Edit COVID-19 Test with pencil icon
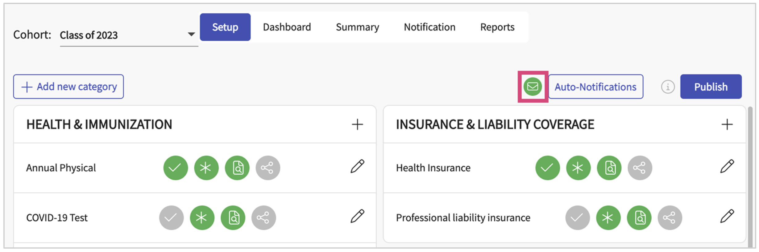The image size is (759, 252). point(357,216)
